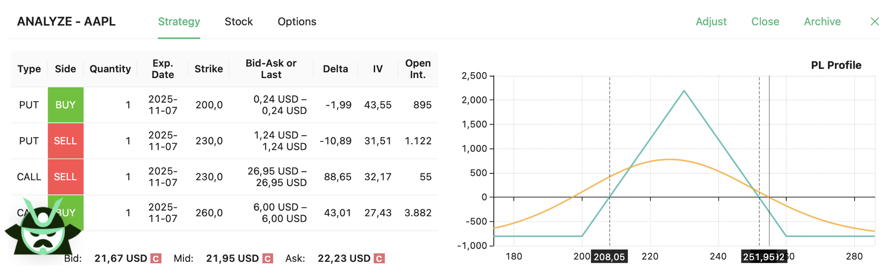Click the Adjust link
This screenshot has height=273, width=895.
point(711,22)
